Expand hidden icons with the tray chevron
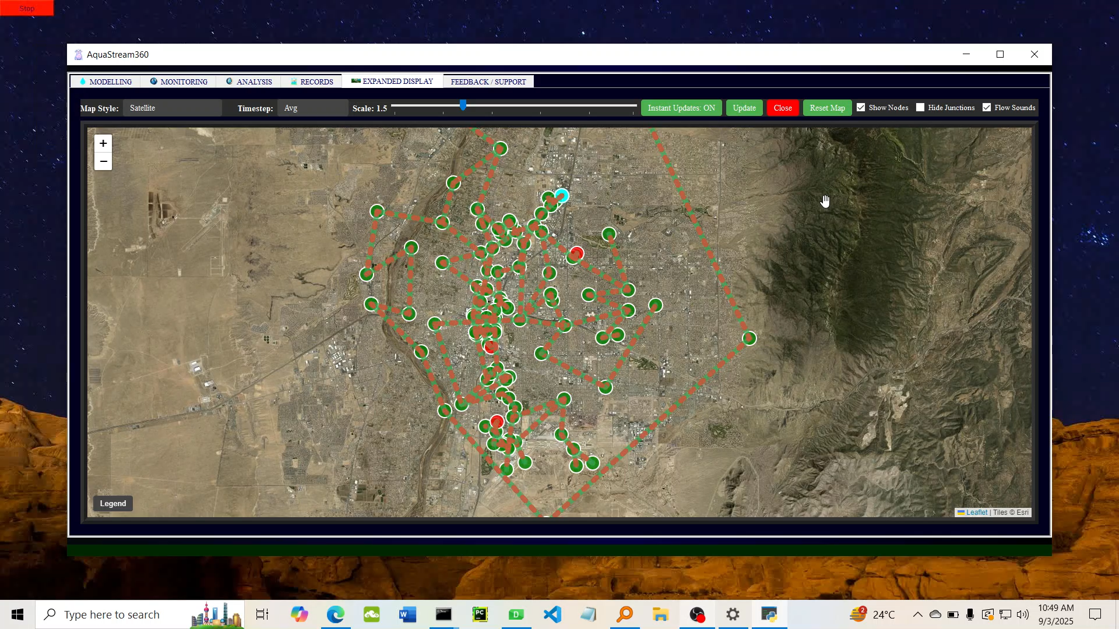 pyautogui.click(x=917, y=614)
